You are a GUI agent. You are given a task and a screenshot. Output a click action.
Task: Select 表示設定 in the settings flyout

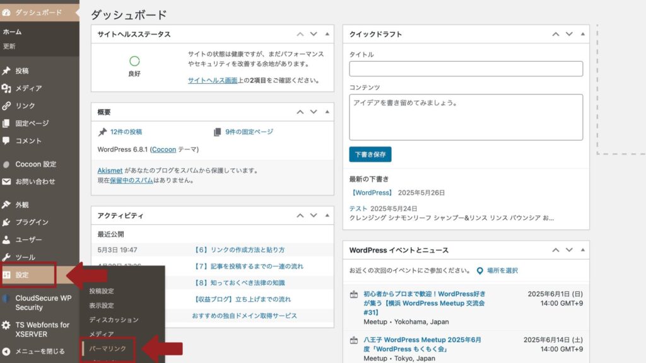coord(102,306)
